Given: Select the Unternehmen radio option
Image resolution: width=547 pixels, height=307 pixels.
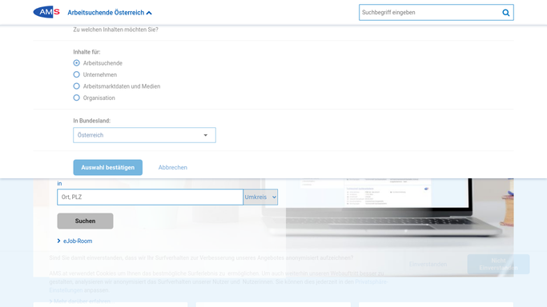Looking at the screenshot, I should [76, 74].
